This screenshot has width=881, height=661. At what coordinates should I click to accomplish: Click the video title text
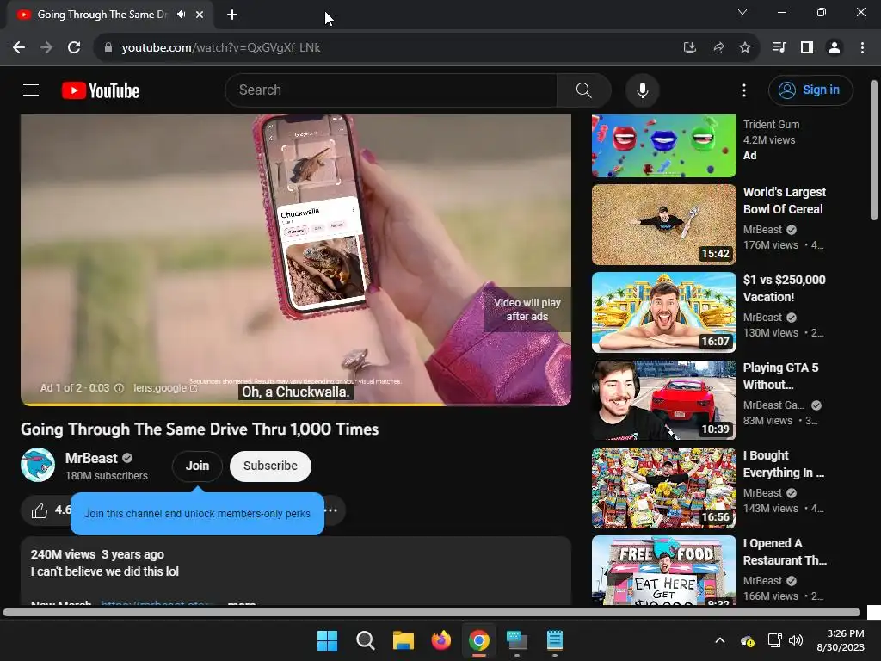[200, 429]
